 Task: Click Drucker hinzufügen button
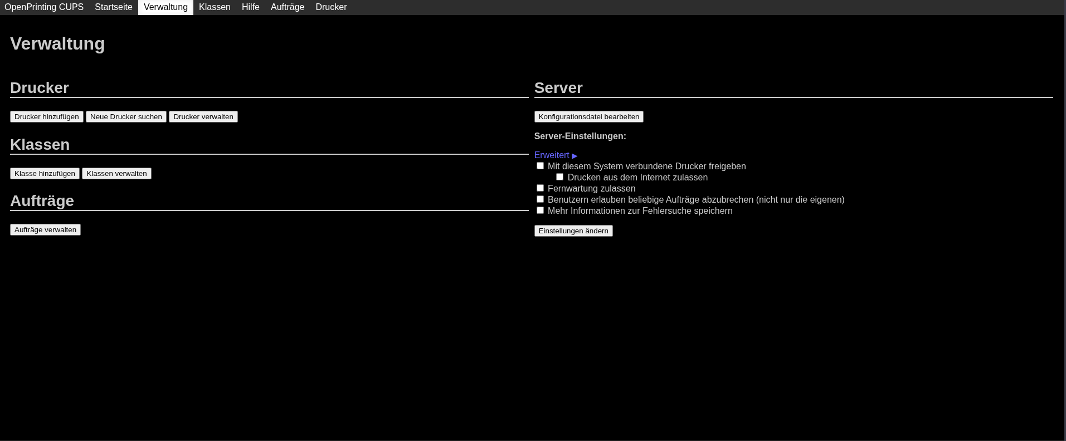pyautogui.click(x=47, y=117)
